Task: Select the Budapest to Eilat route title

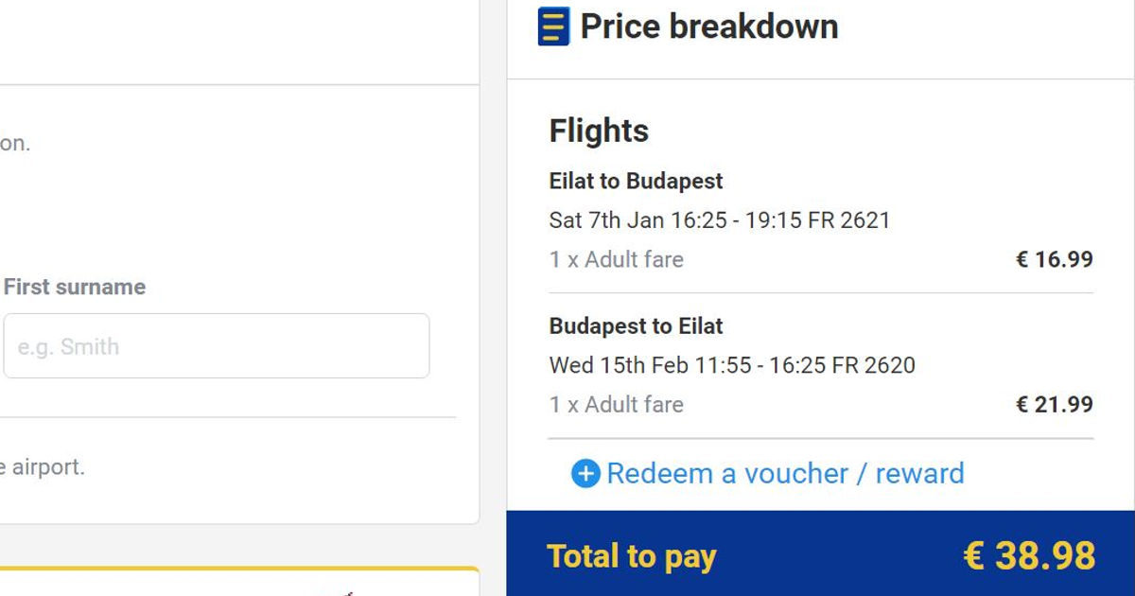Action: pos(636,326)
